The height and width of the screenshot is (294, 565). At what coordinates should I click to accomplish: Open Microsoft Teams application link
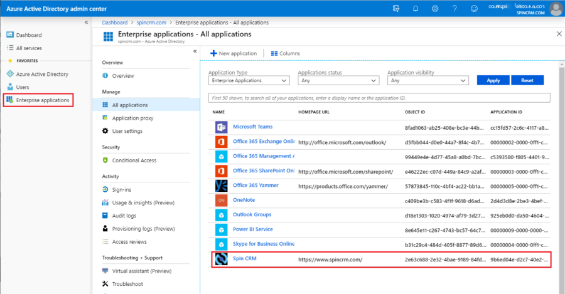(252, 127)
